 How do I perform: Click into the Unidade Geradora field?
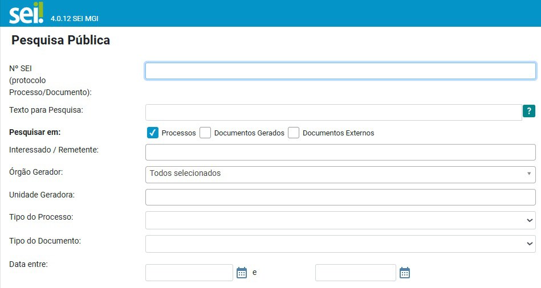click(340, 197)
